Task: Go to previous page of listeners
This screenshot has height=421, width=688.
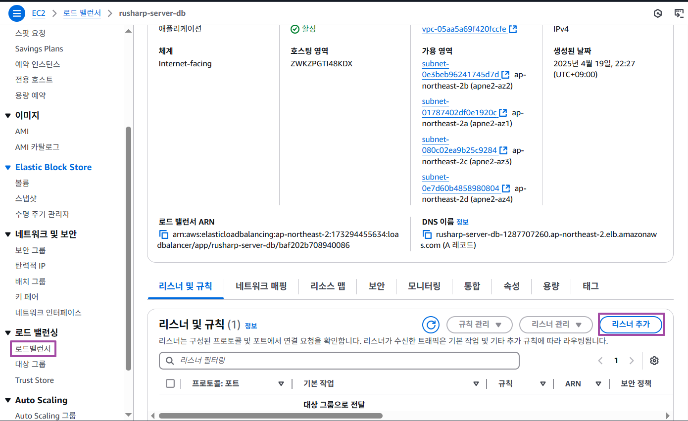Action: pos(600,361)
